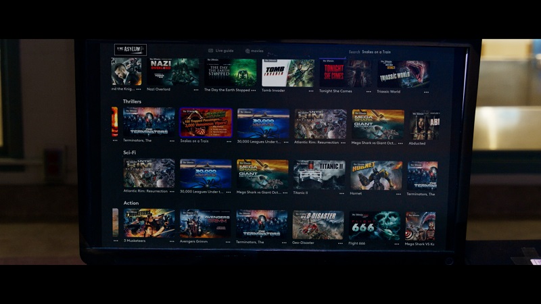Click the Sci-Fi section heading

coord(129,153)
